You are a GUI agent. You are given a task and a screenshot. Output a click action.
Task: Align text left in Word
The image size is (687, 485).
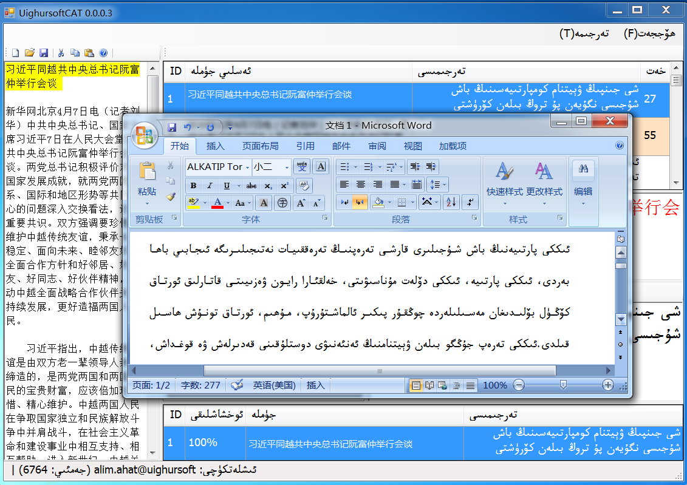click(x=344, y=185)
